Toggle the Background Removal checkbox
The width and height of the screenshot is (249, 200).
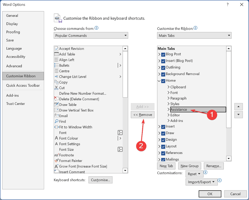tap(163, 74)
